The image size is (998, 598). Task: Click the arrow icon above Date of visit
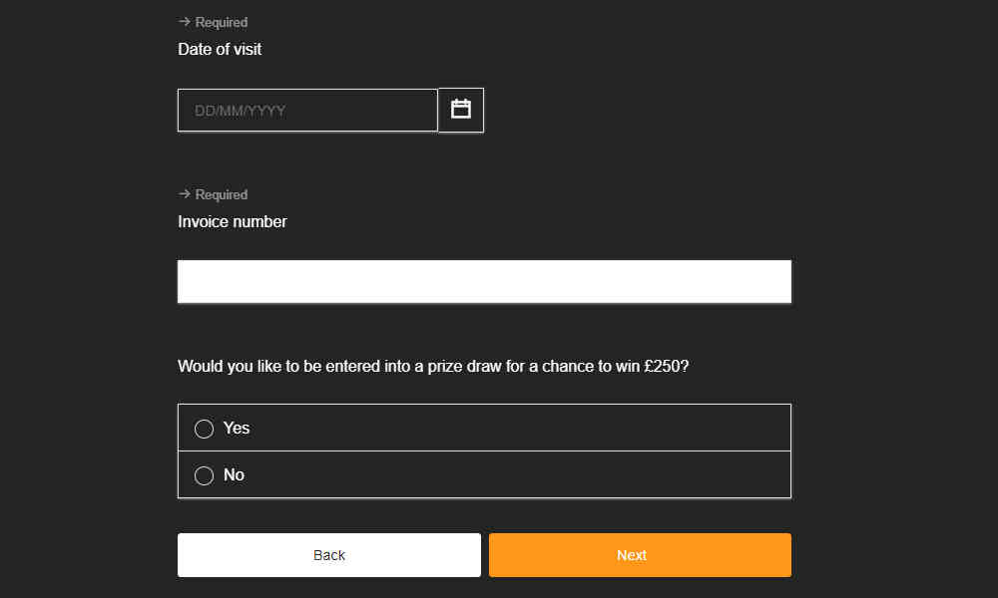[x=185, y=22]
